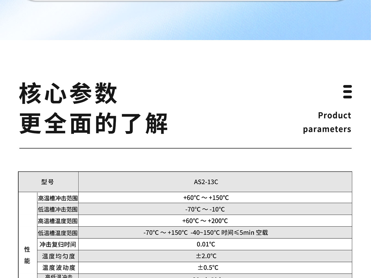Select the AS2-13C model cell
The width and height of the screenshot is (371, 278).
point(206,182)
